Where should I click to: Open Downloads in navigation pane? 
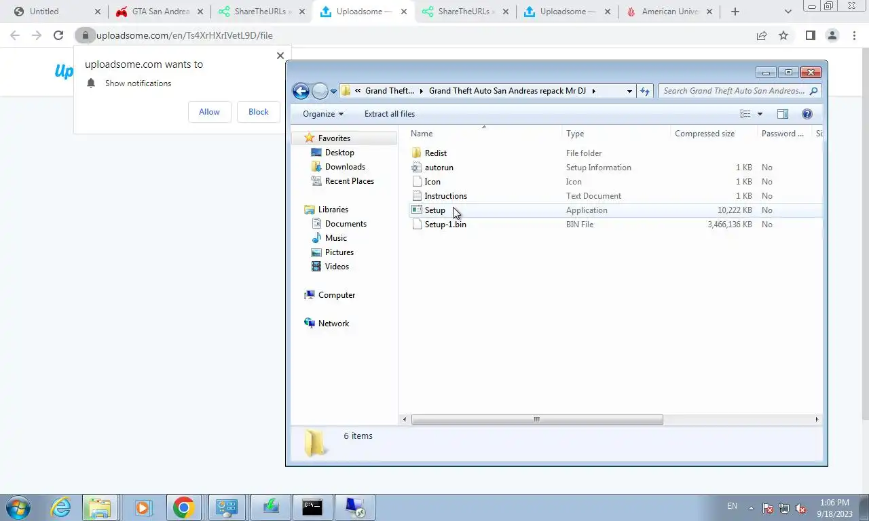pos(345,167)
